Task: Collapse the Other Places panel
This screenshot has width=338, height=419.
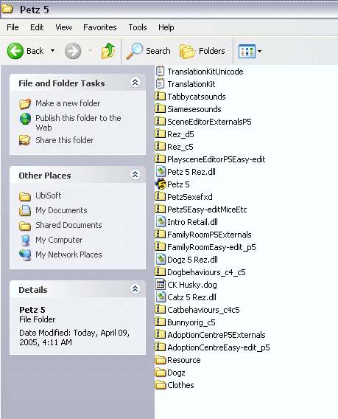Action: pos(135,175)
